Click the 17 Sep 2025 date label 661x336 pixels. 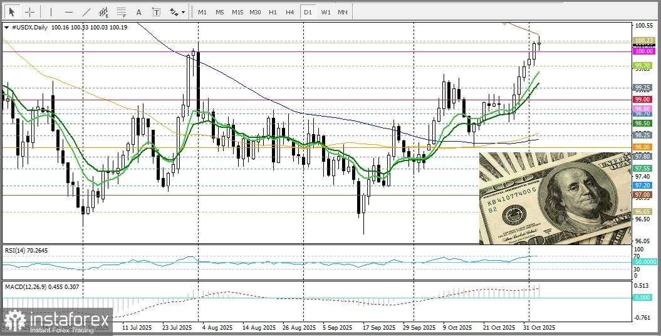tap(378, 328)
